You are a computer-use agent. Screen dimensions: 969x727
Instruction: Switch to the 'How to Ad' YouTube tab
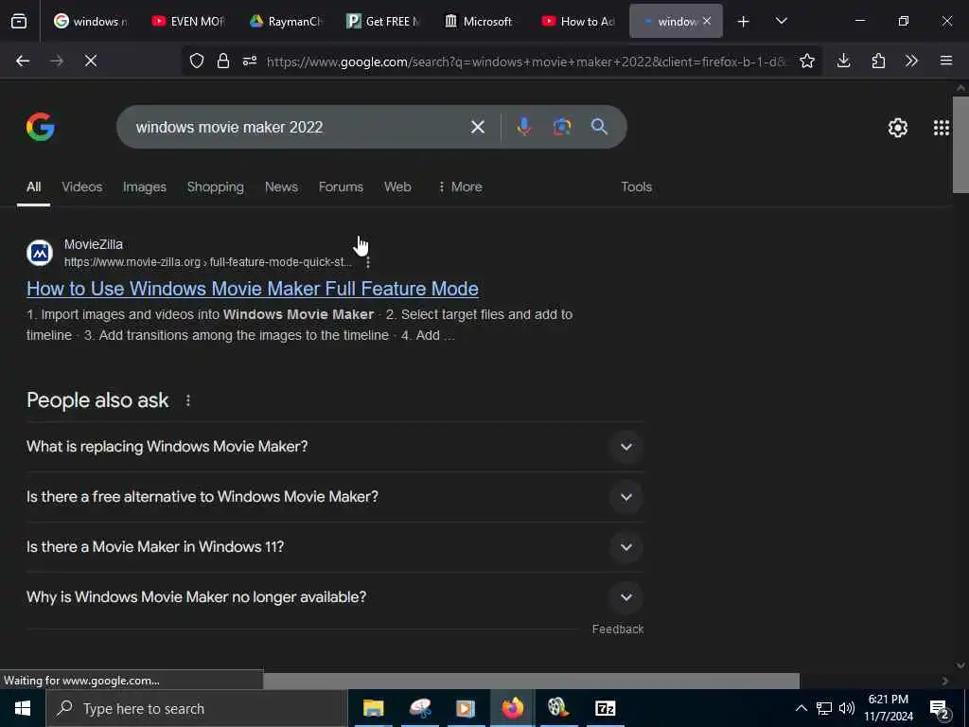[578, 21]
